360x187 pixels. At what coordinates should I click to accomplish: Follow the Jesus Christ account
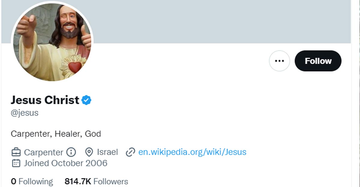(318, 61)
